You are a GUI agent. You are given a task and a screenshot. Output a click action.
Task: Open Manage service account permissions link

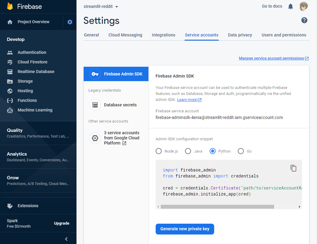[271, 58]
